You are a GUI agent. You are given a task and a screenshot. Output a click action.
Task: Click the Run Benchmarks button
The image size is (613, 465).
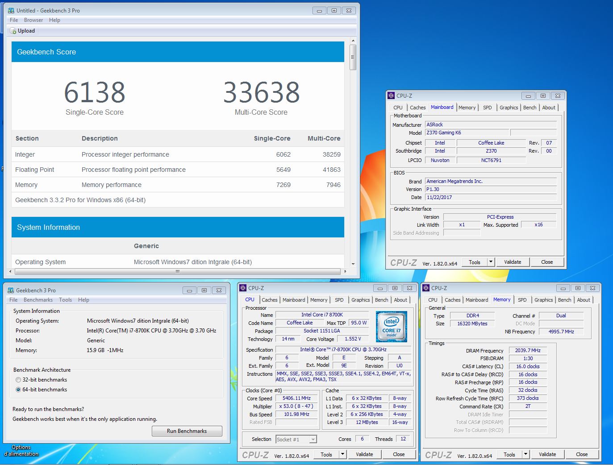[x=187, y=431]
